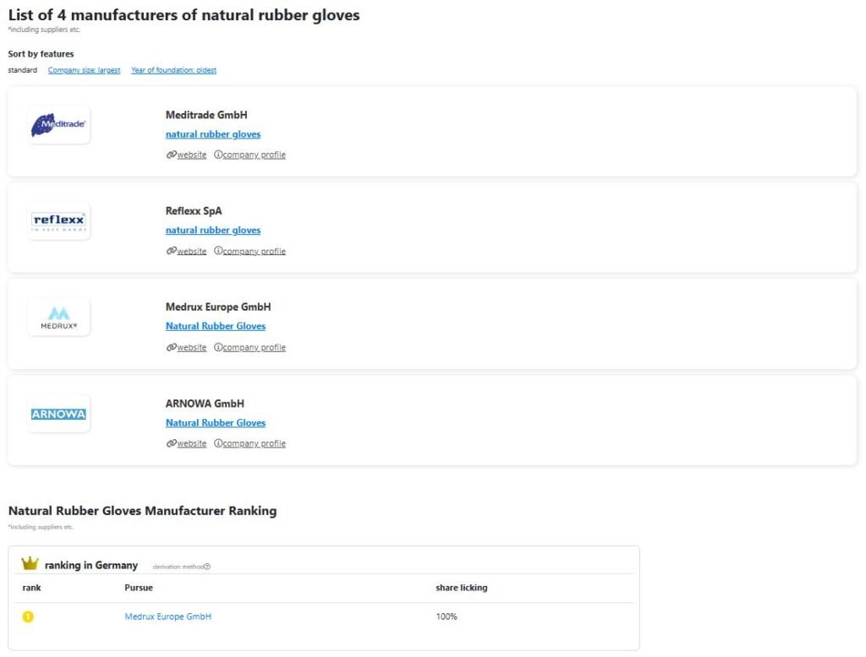
Task: Click the 'derivation method' text
Action: [x=178, y=567]
